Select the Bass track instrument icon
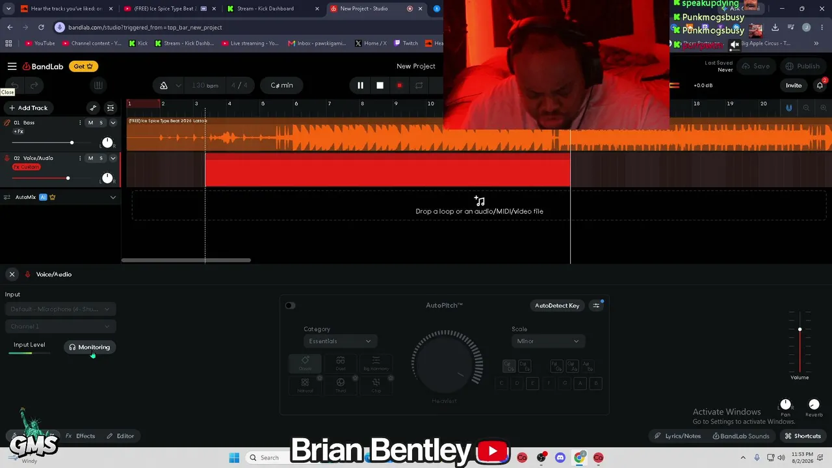Image resolution: width=832 pixels, height=468 pixels. click(x=7, y=123)
